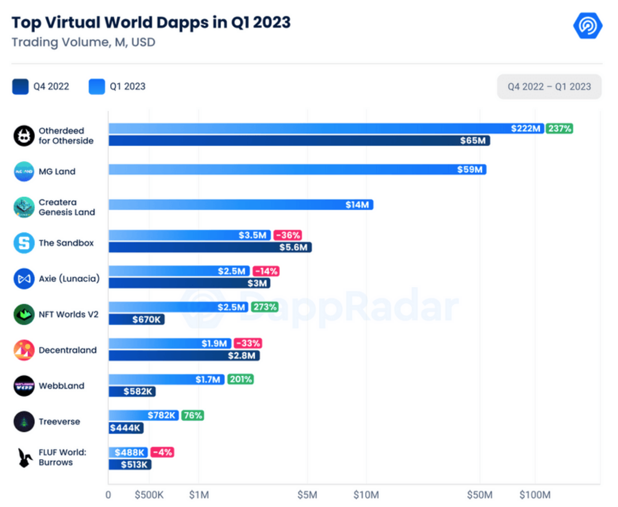The image size is (618, 507).
Task: Open the Q4 2022 – Q1 2023 range selector
Action: click(549, 87)
